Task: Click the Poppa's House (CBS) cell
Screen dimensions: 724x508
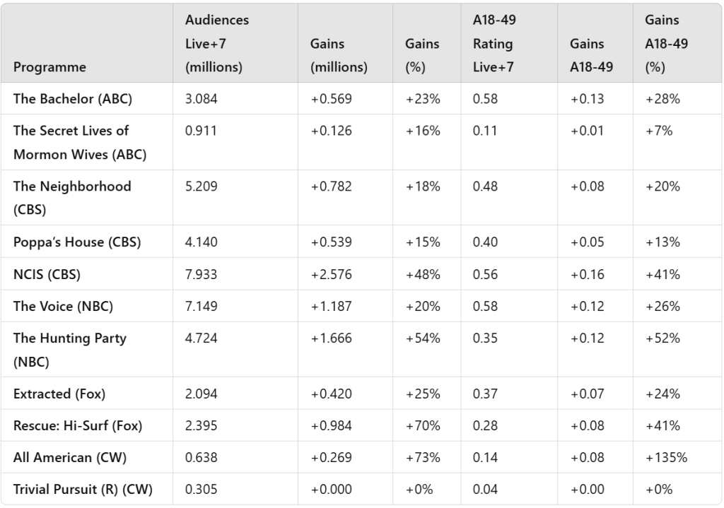Action: click(x=77, y=242)
